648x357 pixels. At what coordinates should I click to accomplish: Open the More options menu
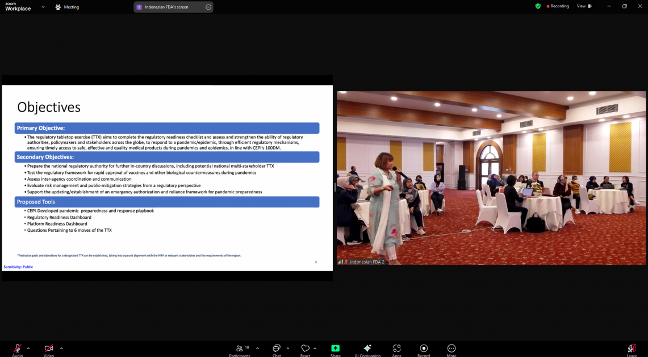coord(451,349)
